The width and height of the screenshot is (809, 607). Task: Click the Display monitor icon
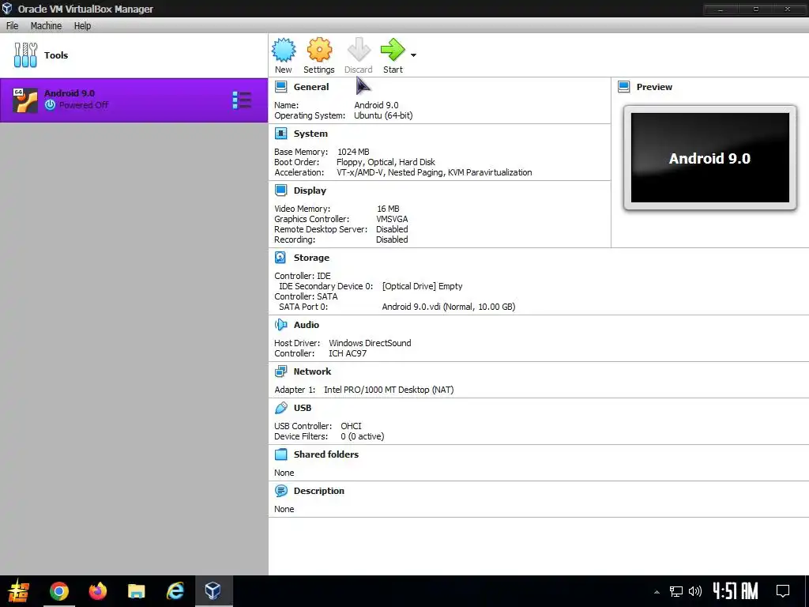click(280, 190)
